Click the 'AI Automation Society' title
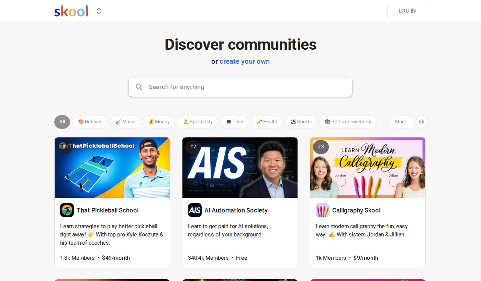 (x=236, y=210)
